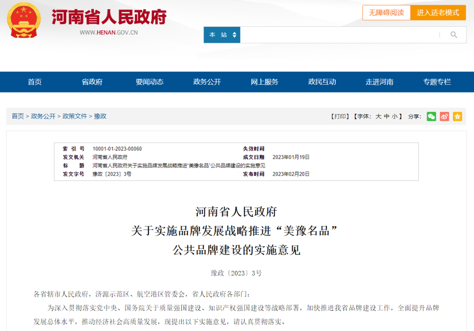Open 政策文件 in the breadcrumb trail
The height and width of the screenshot is (331, 474).
pos(73,116)
